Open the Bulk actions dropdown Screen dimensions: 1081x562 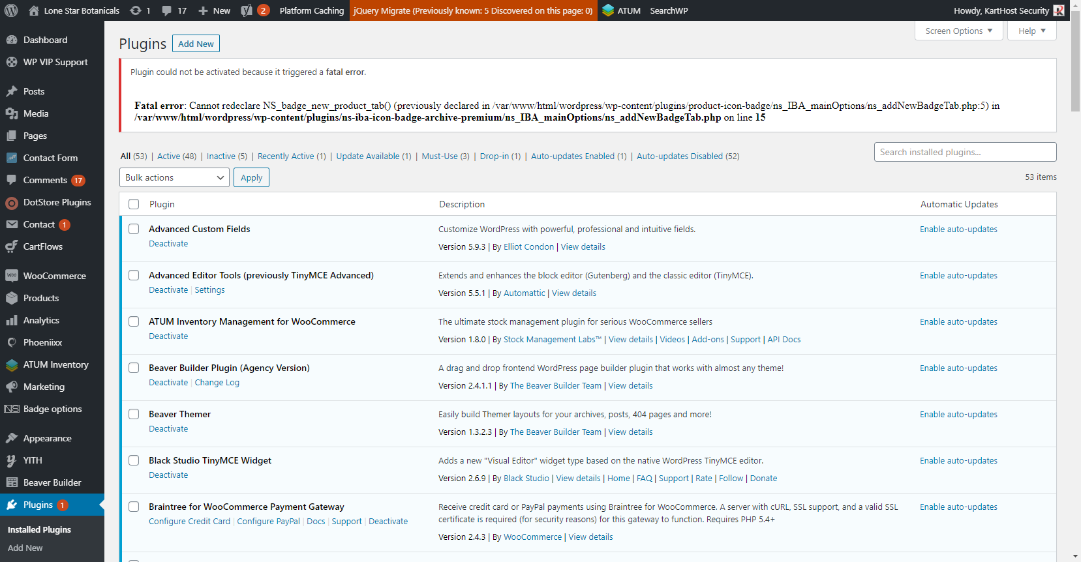pos(174,177)
